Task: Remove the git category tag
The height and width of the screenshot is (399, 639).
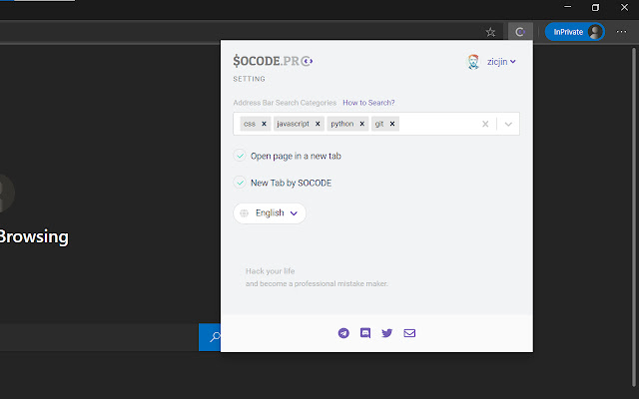Action: tap(392, 124)
